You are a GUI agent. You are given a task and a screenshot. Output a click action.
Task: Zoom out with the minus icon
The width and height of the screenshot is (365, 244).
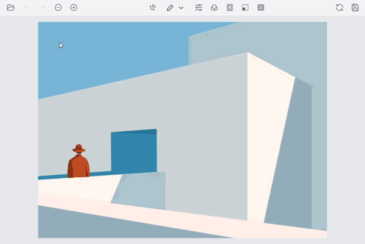coord(58,8)
